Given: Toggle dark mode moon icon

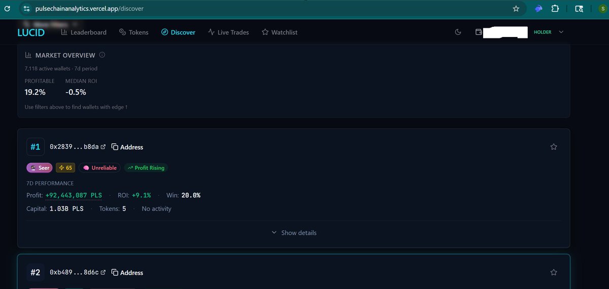Looking at the screenshot, I should pyautogui.click(x=458, y=32).
